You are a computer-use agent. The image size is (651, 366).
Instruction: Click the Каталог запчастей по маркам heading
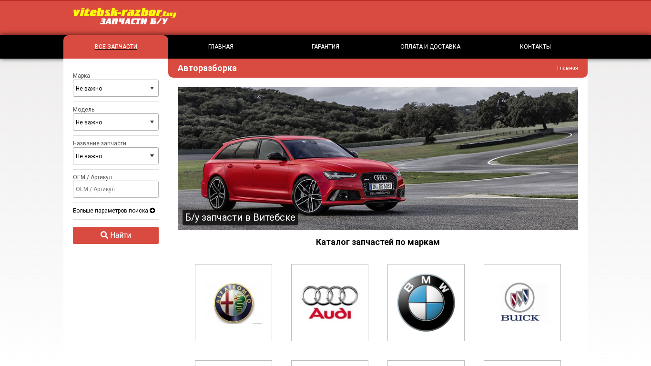tap(378, 242)
